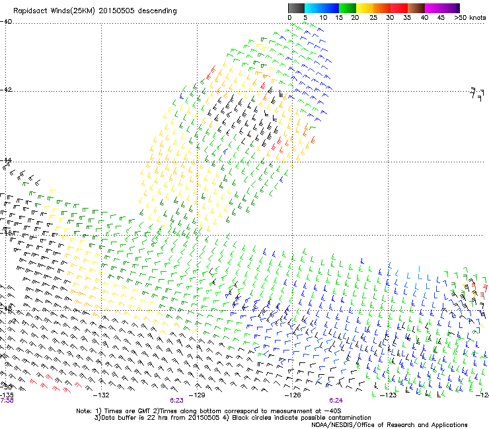Click the purple '6:23' time label
Screen dimensions: 489x429
pyautogui.click(x=176, y=401)
